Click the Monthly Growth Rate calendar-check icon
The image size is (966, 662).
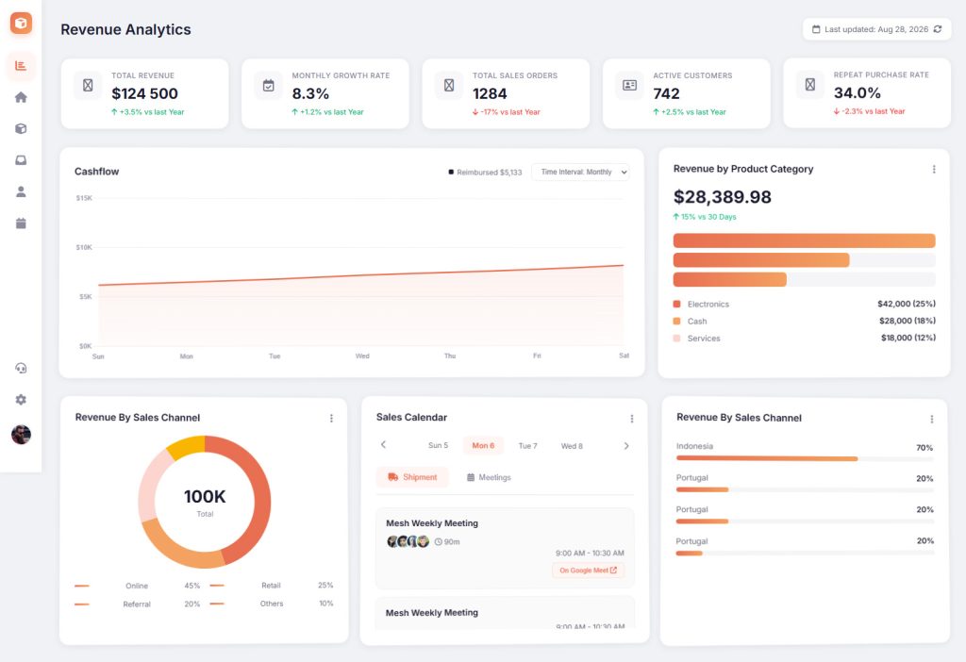click(x=269, y=85)
